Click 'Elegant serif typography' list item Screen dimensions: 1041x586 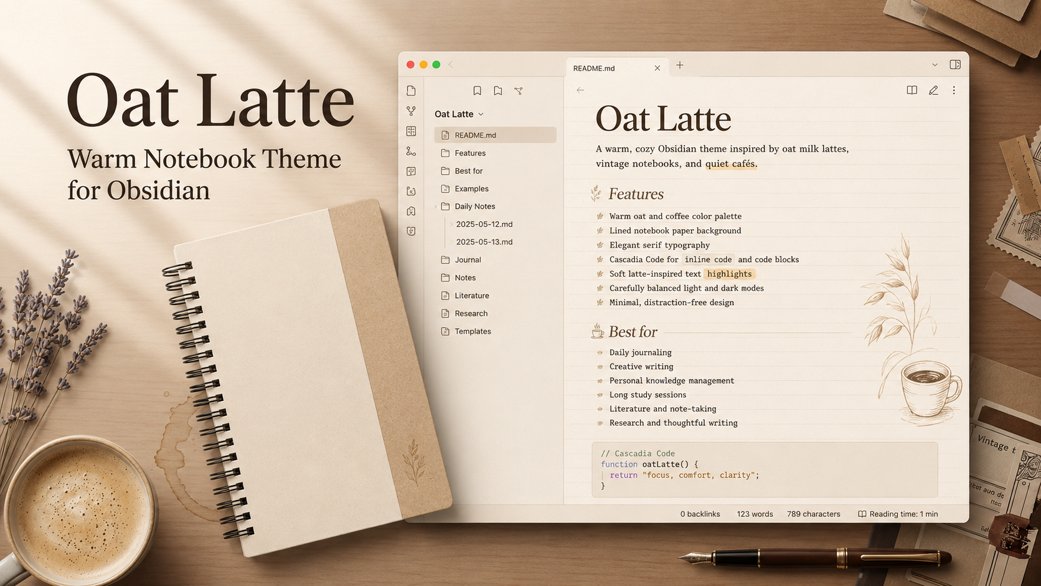(659, 245)
